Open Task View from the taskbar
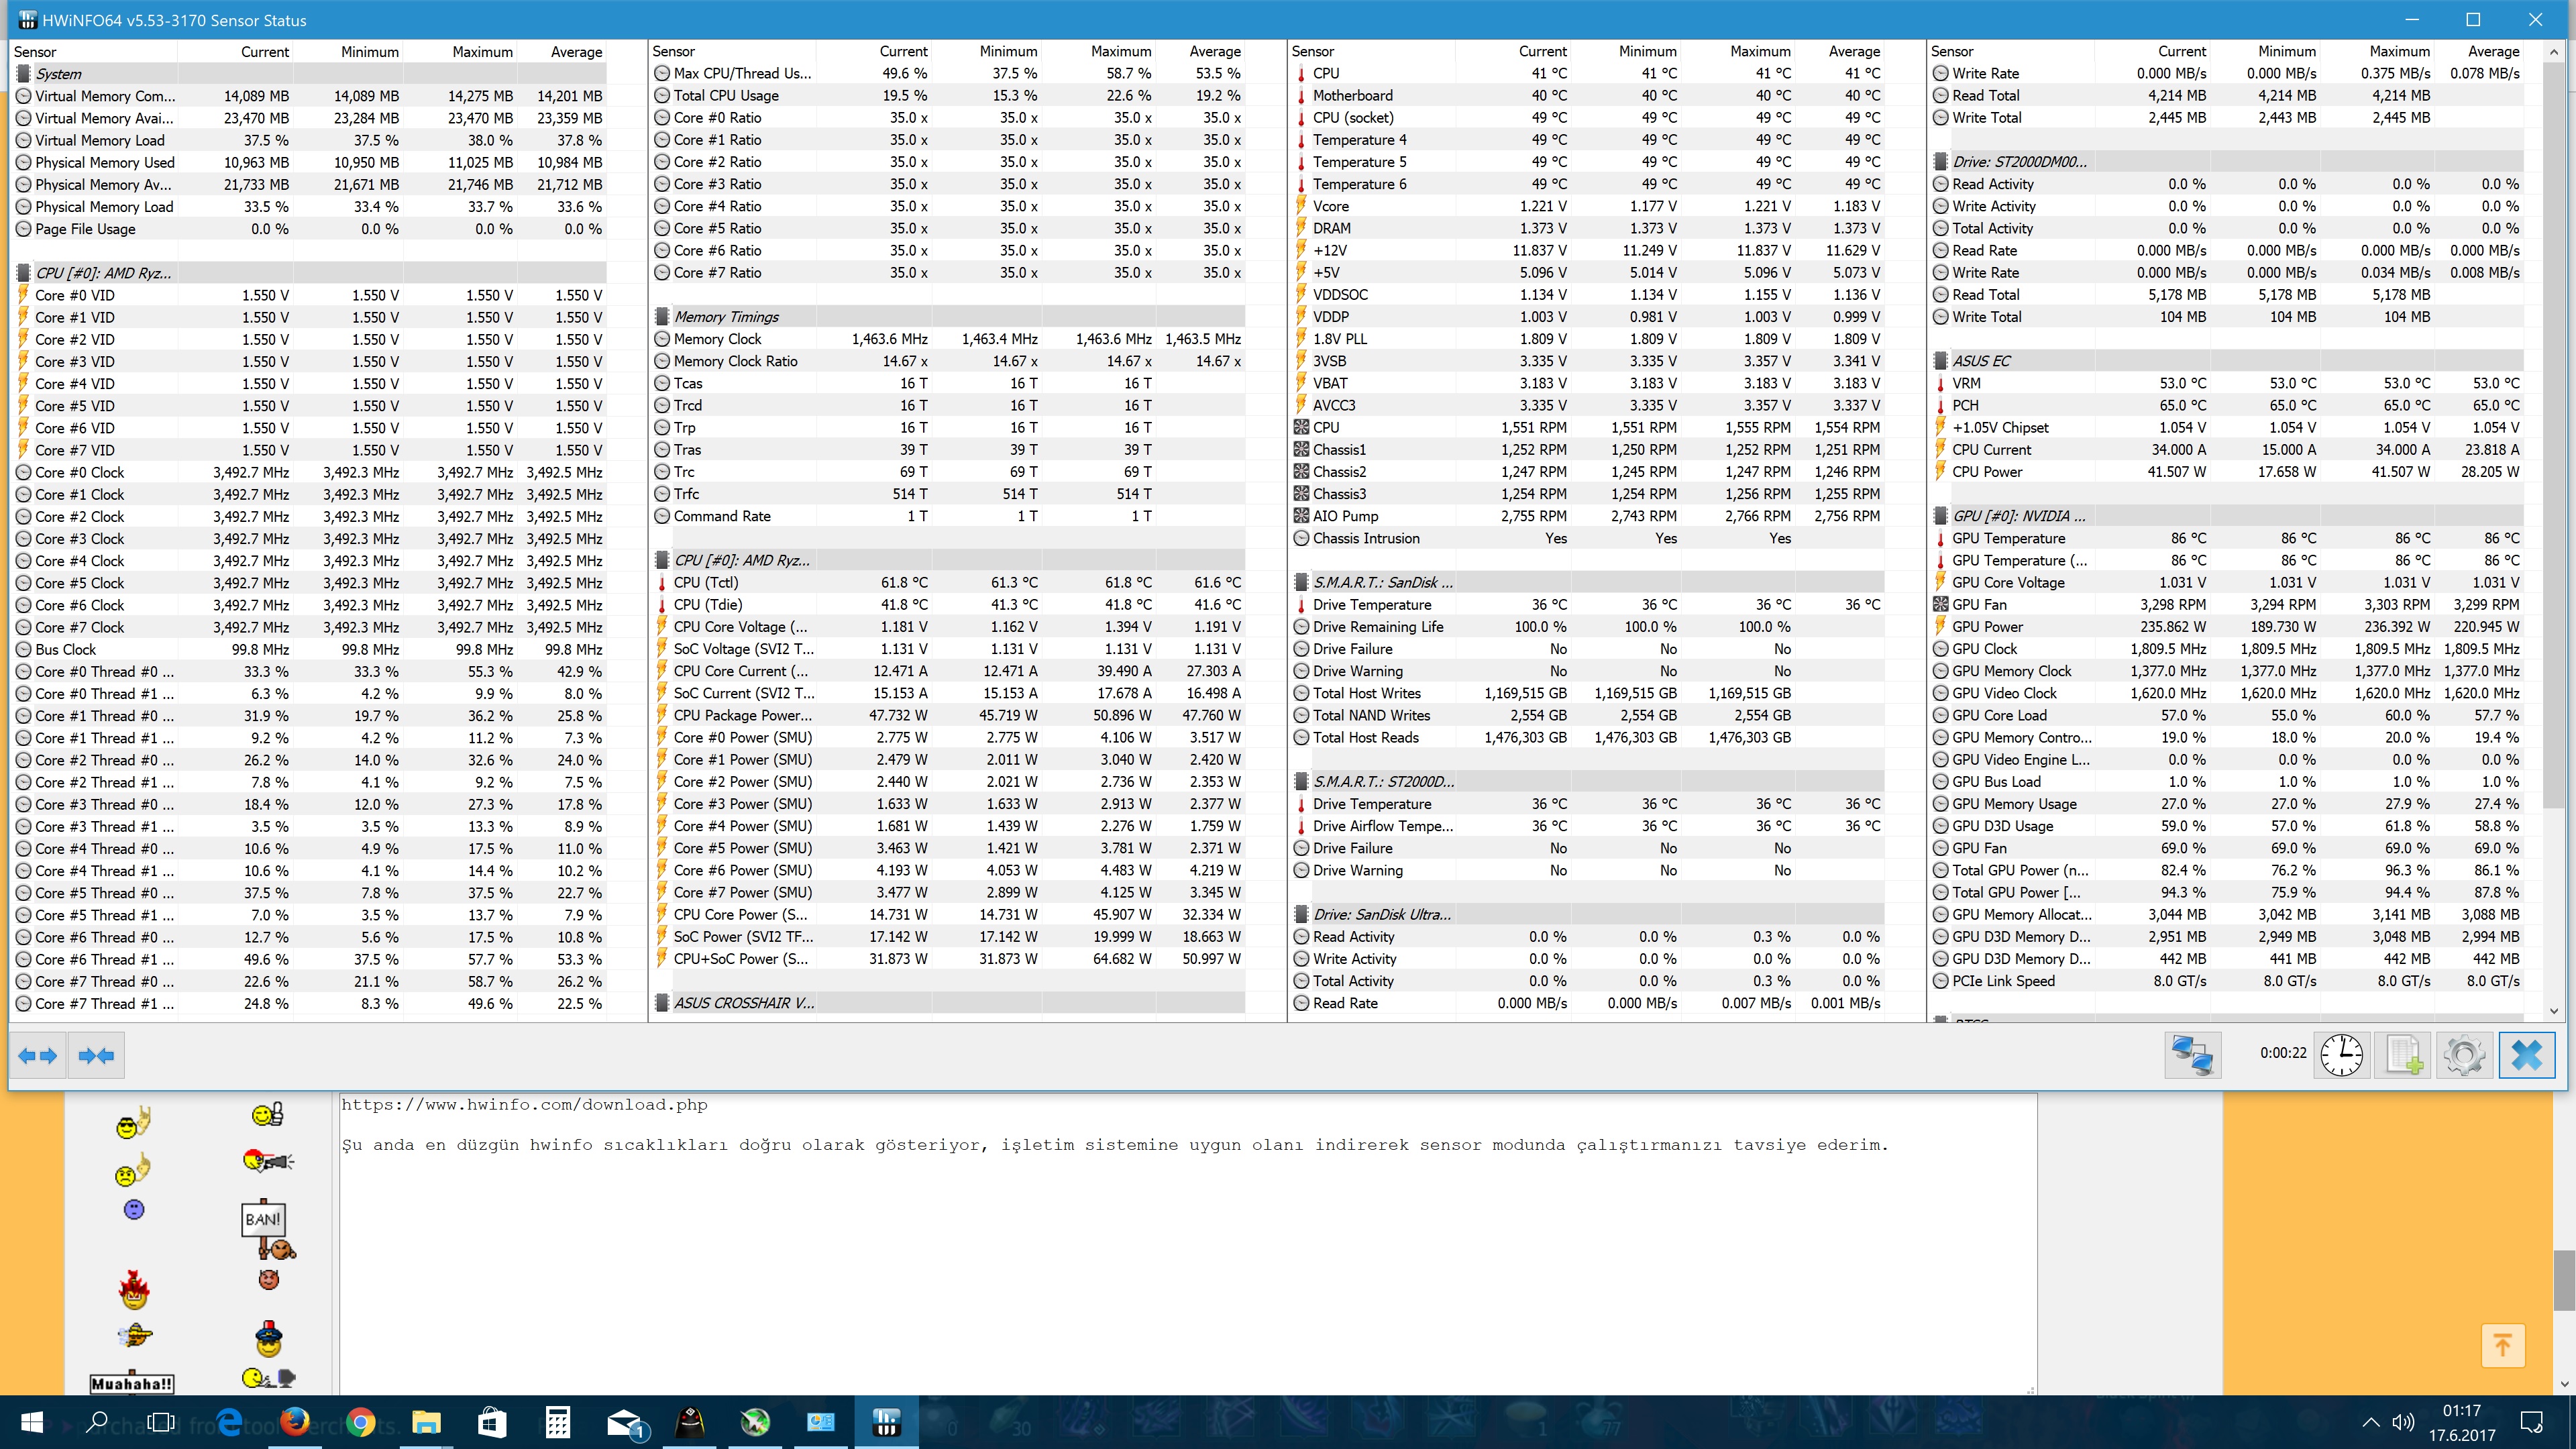2576x1449 pixels. (x=161, y=1422)
